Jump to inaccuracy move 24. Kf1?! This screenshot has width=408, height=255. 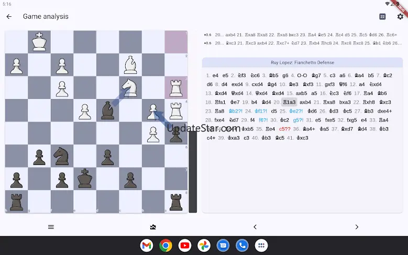(x=261, y=111)
